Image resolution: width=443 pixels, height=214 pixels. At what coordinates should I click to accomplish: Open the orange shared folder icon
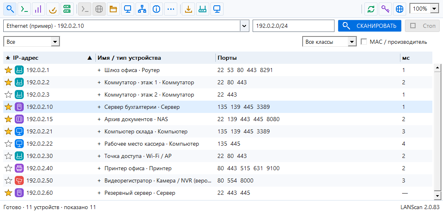click(x=113, y=9)
